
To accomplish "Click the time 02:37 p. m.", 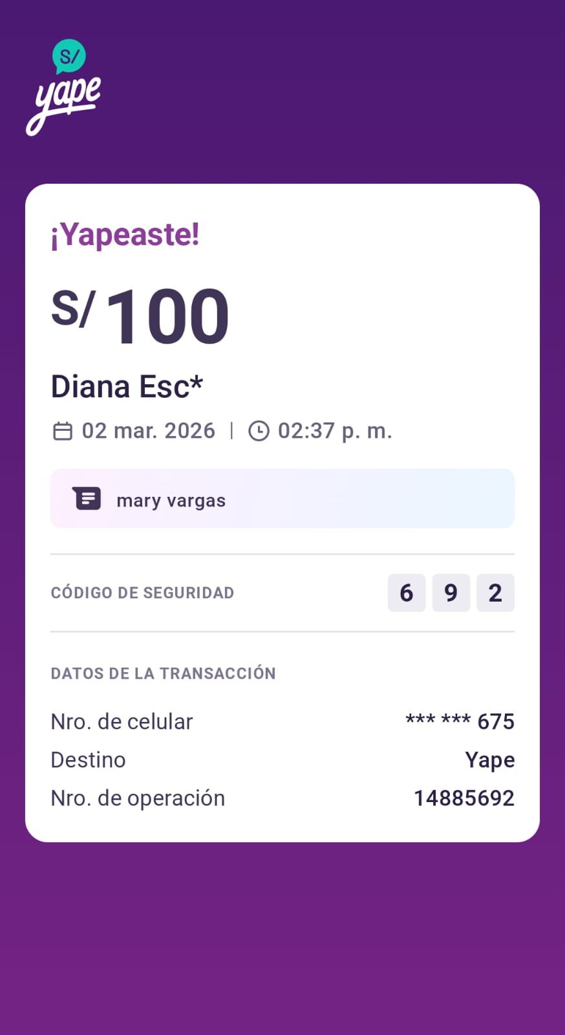I will click(335, 431).
